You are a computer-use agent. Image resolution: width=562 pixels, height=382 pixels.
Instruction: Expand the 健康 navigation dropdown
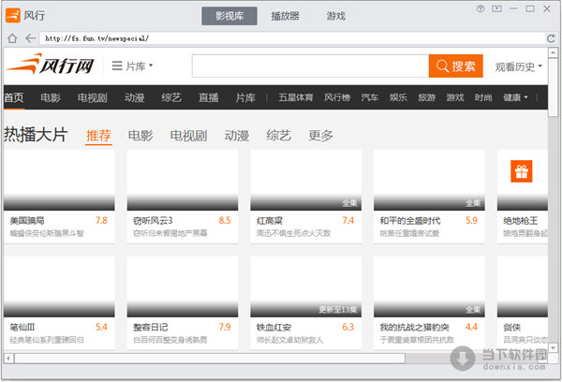pos(515,97)
